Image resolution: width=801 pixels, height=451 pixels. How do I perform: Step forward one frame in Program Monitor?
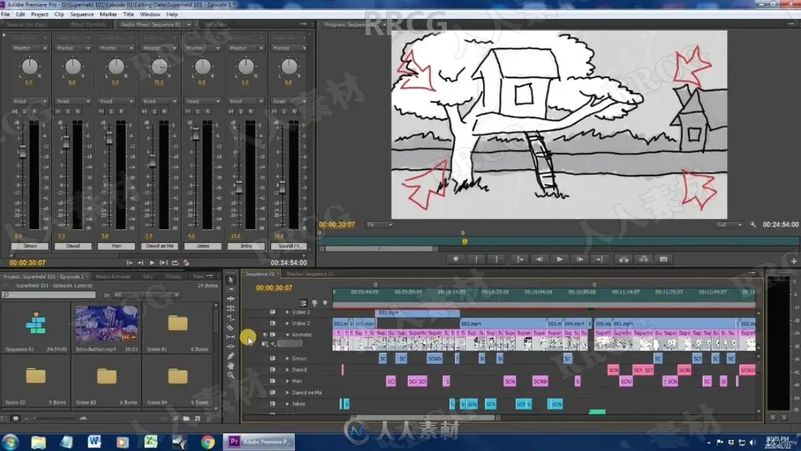[580, 259]
